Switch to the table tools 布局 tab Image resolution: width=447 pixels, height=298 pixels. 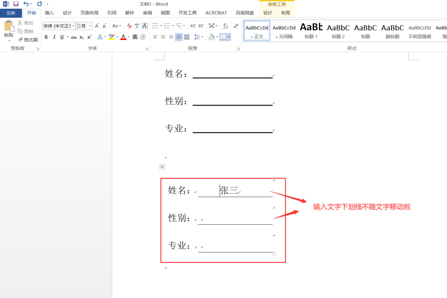tap(285, 13)
